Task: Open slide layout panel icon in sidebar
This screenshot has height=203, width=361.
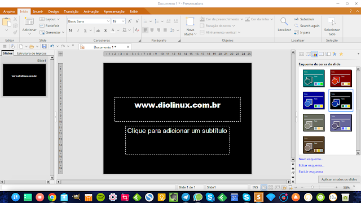Action: pos(301,54)
